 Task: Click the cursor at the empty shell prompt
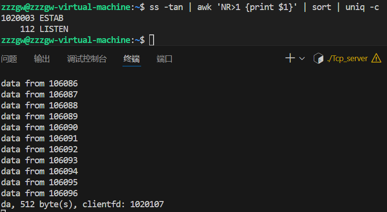(x=152, y=40)
